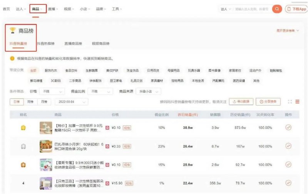
Task: Switch to 抖音销量榜 tab
Action: pos(18,44)
